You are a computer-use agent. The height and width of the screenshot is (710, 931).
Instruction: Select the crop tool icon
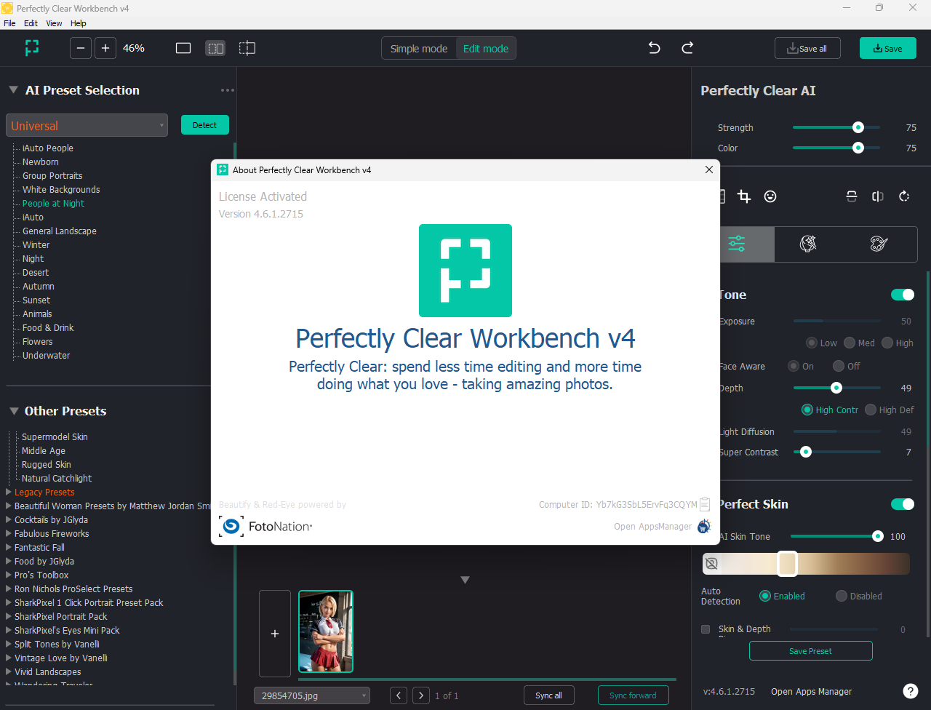click(x=744, y=196)
